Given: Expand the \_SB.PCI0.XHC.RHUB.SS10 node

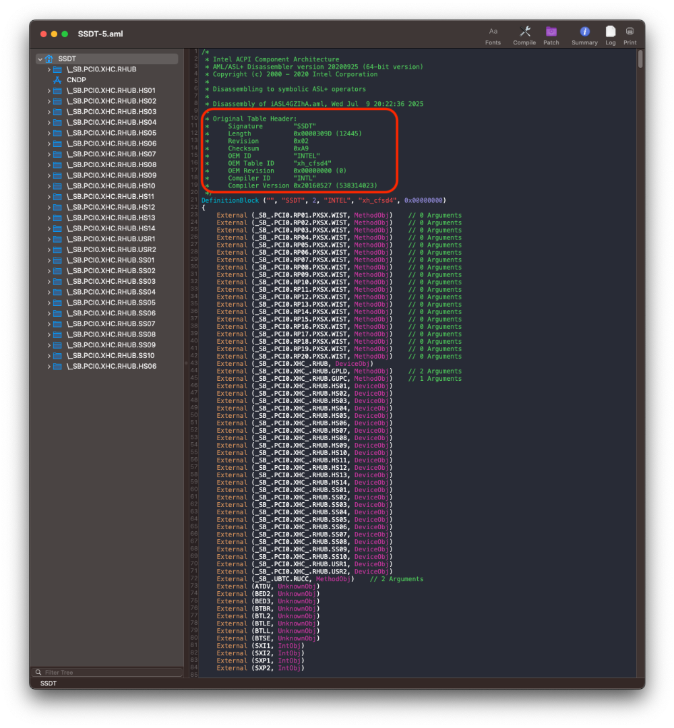Looking at the screenshot, I should [49, 356].
